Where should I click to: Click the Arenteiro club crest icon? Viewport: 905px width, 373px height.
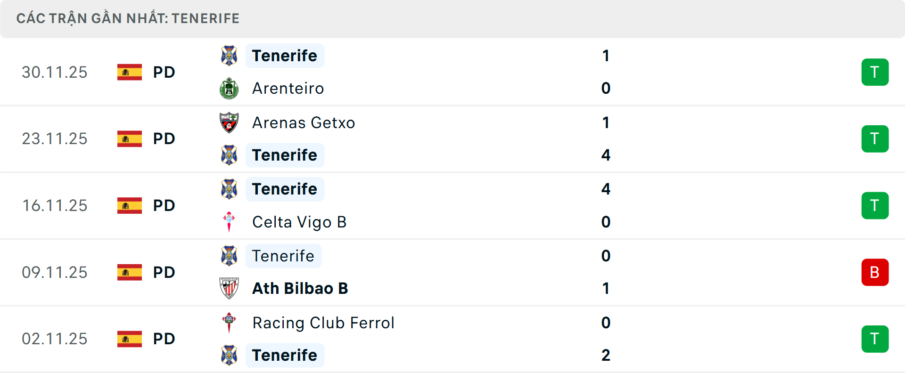[x=229, y=89]
